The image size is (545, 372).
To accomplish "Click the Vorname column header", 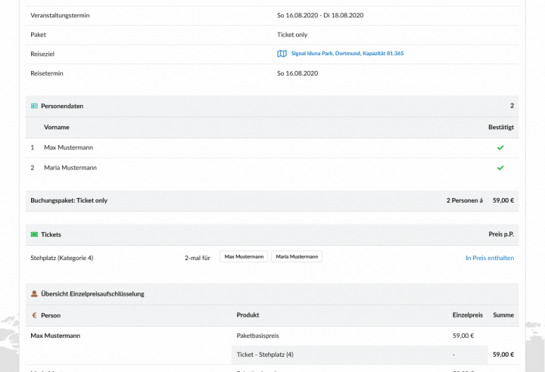I will point(57,127).
